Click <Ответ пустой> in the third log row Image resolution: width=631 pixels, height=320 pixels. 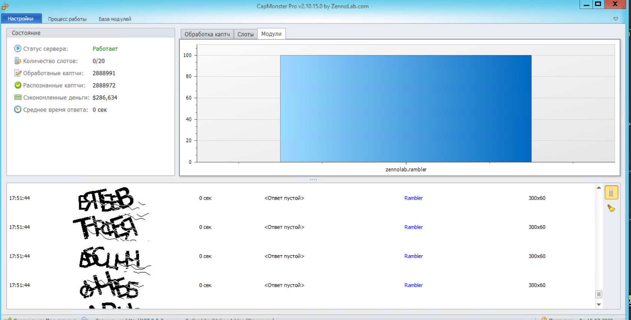click(284, 256)
